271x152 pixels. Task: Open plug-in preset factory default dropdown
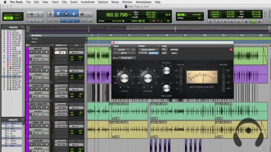pos(149,50)
